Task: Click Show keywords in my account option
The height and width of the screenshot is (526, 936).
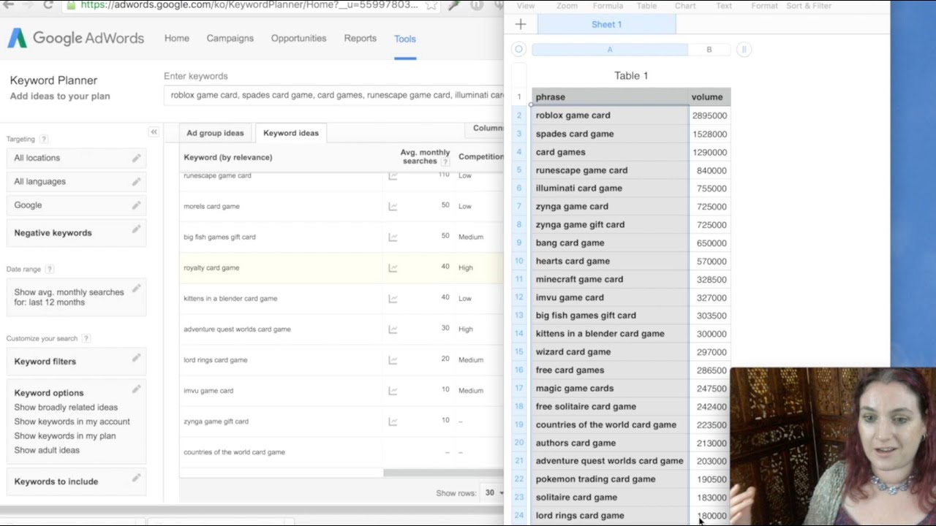Action: (72, 422)
